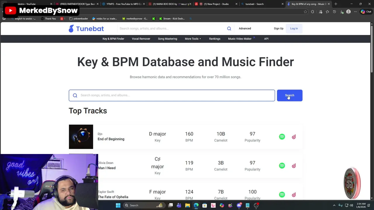Open Copilot app from taskbar
374x210 pixels.
222,205
